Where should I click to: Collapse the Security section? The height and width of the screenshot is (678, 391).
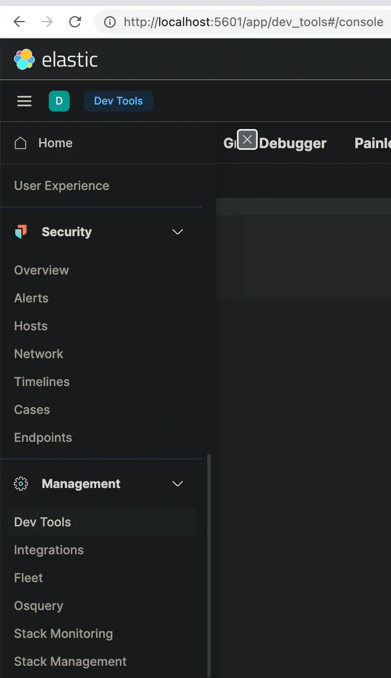[177, 232]
